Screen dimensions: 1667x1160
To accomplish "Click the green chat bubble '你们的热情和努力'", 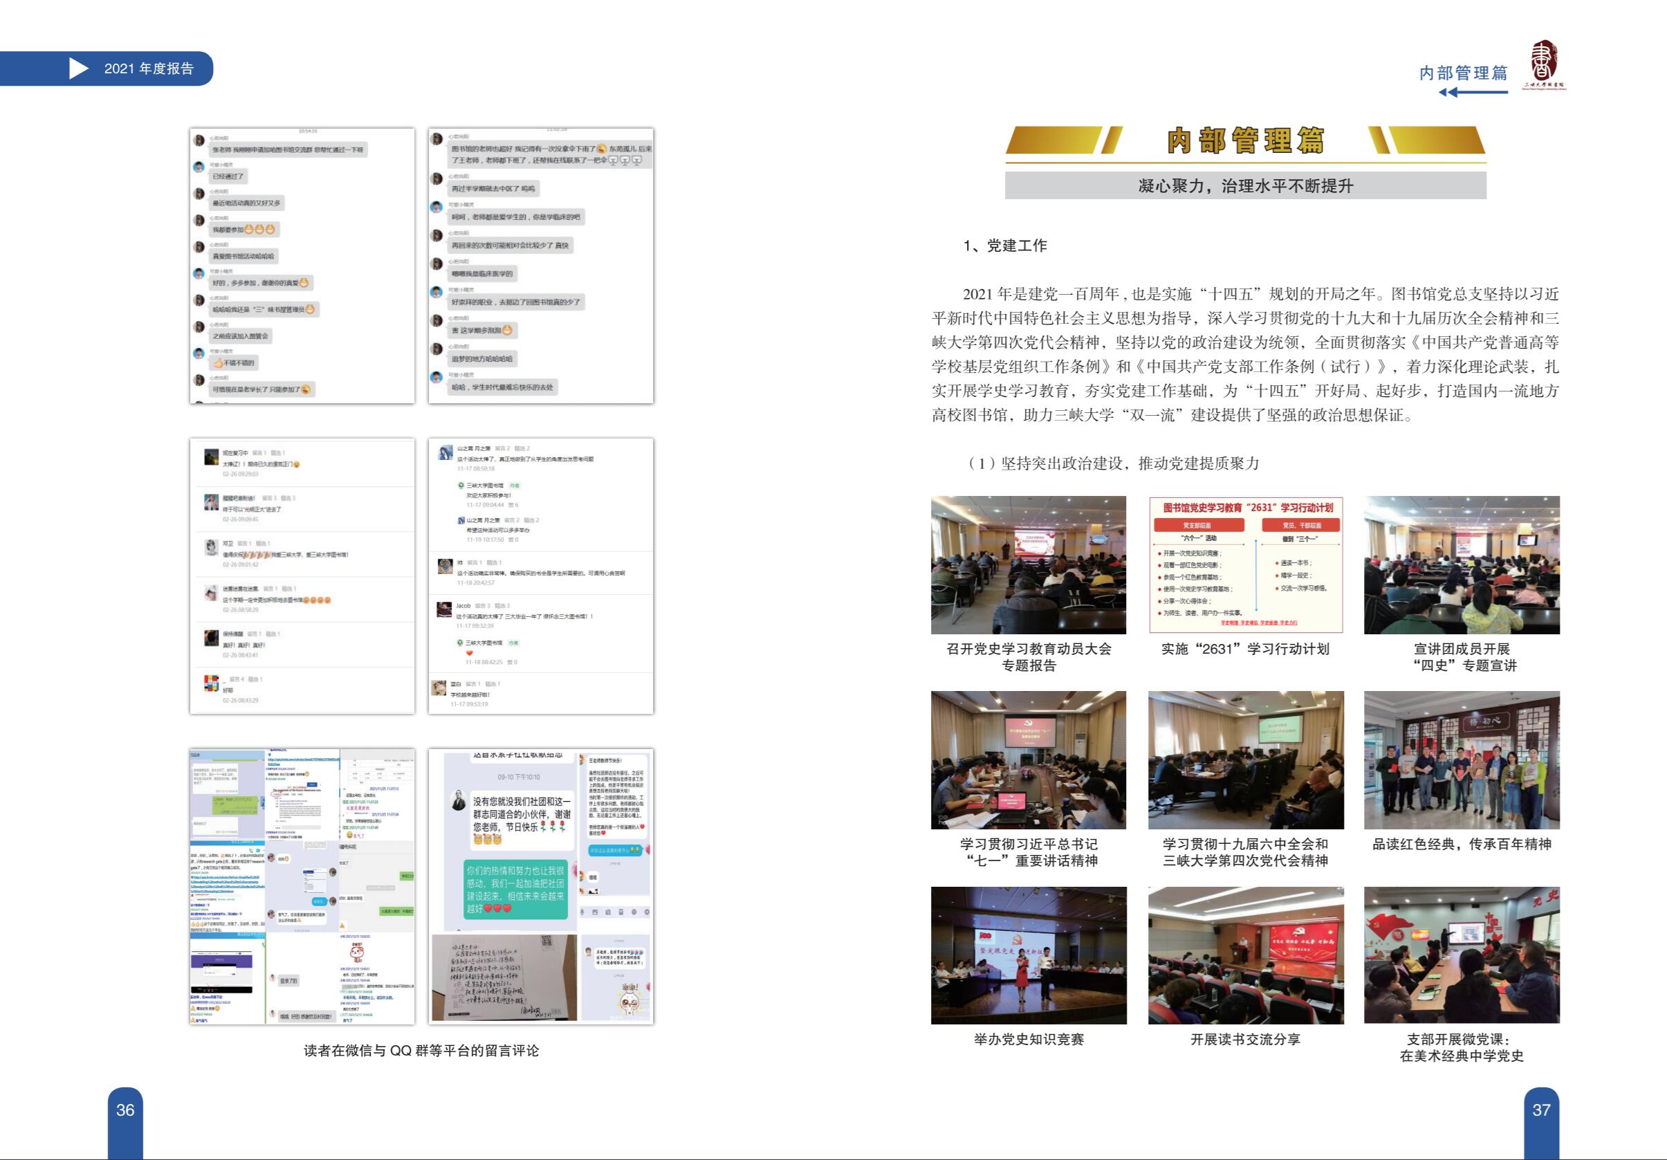I will tap(515, 890).
